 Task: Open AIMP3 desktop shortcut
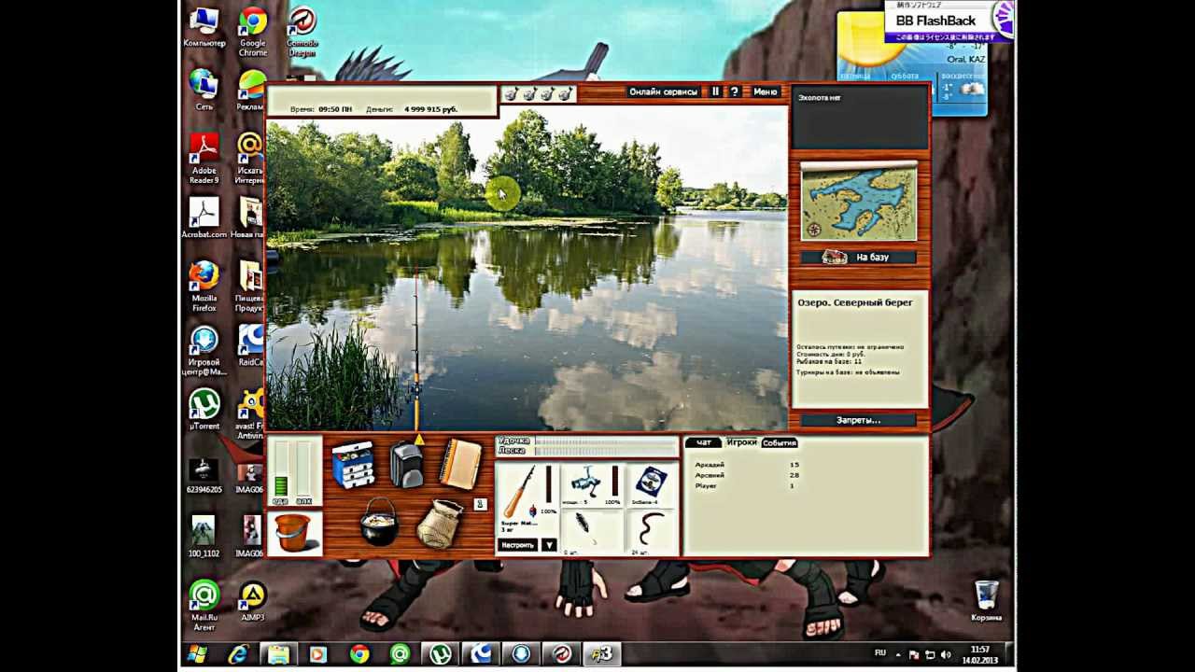252,600
